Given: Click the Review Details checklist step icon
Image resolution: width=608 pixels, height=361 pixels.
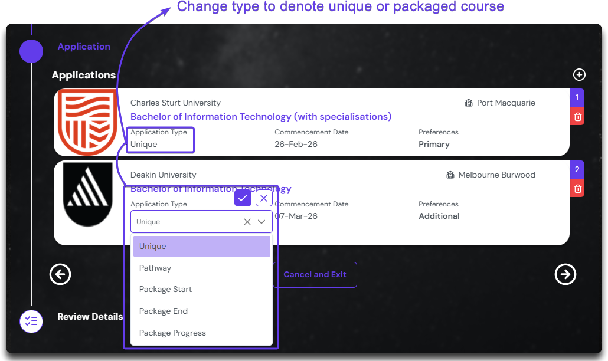Looking at the screenshot, I should coord(31,321).
